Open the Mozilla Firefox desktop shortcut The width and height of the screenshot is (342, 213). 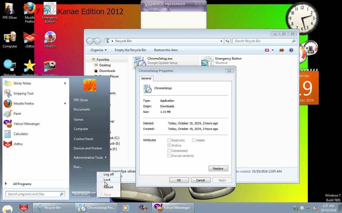pos(30,13)
